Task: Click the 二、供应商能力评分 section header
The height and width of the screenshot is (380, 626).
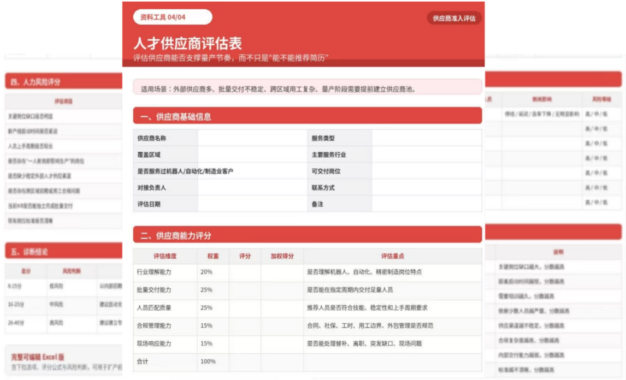Action: coord(308,235)
